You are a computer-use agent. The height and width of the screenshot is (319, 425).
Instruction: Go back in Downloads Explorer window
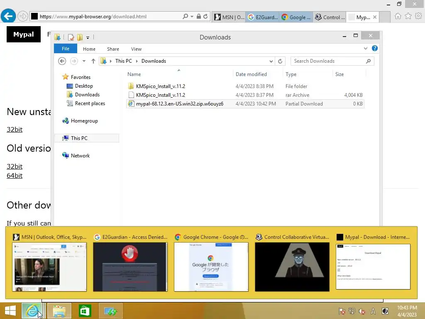(62, 61)
